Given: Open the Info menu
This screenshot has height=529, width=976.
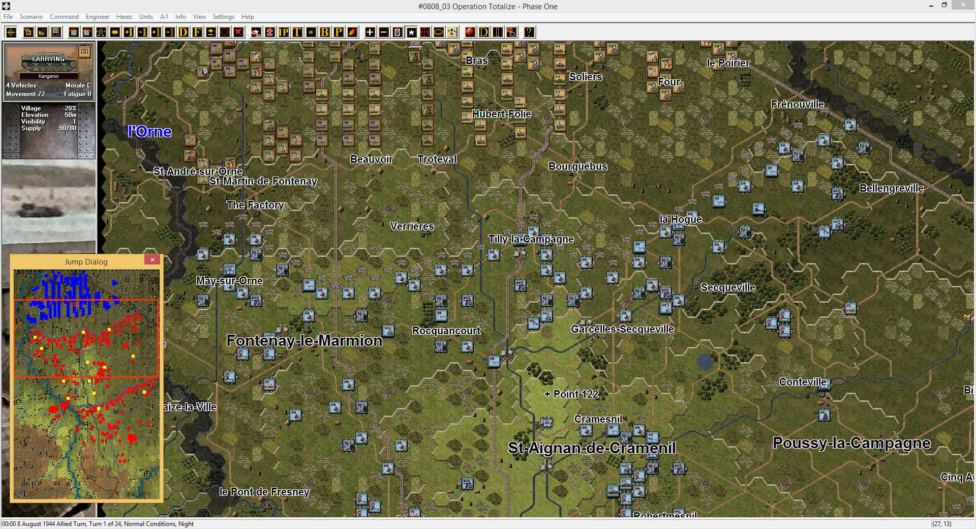Looking at the screenshot, I should pyautogui.click(x=180, y=17).
